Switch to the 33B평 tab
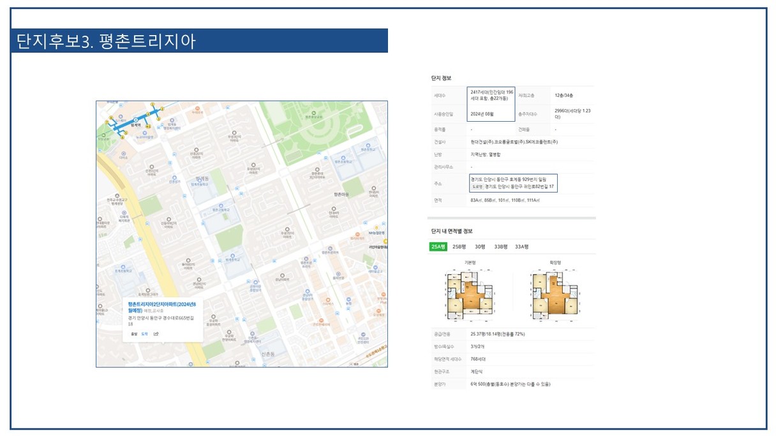 point(502,247)
